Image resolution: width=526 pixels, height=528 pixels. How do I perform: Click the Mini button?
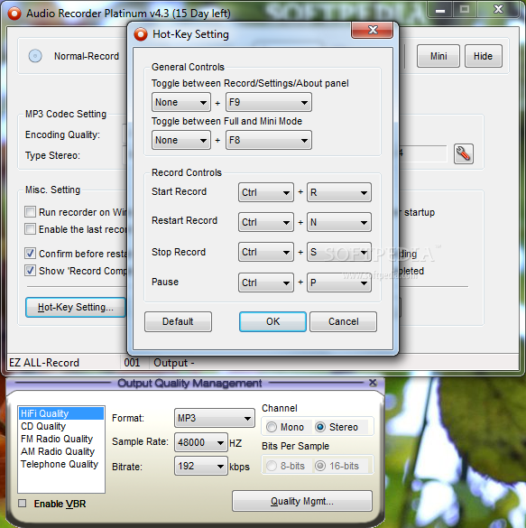(438, 56)
